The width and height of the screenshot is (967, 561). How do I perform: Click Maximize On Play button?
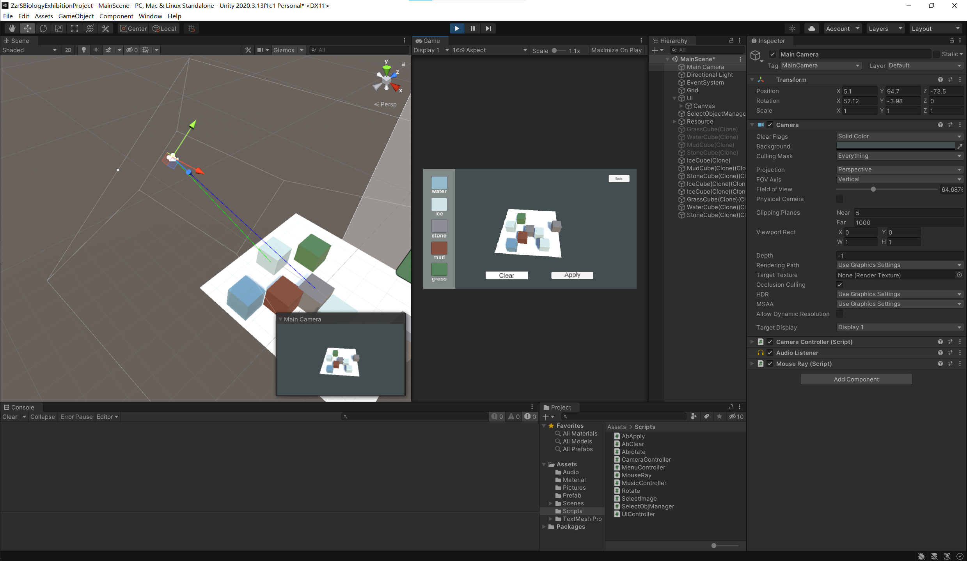616,50
